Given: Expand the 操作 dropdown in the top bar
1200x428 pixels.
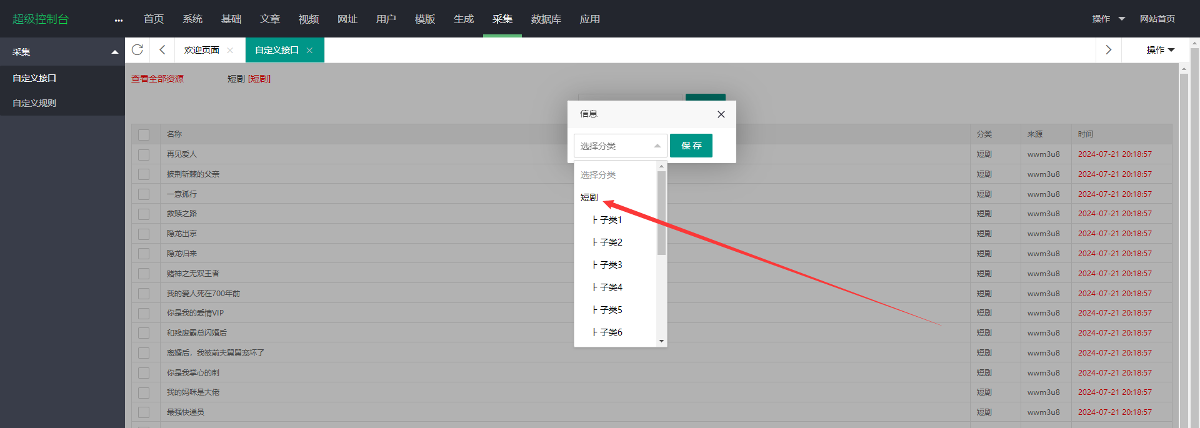Looking at the screenshot, I should click(x=1108, y=19).
